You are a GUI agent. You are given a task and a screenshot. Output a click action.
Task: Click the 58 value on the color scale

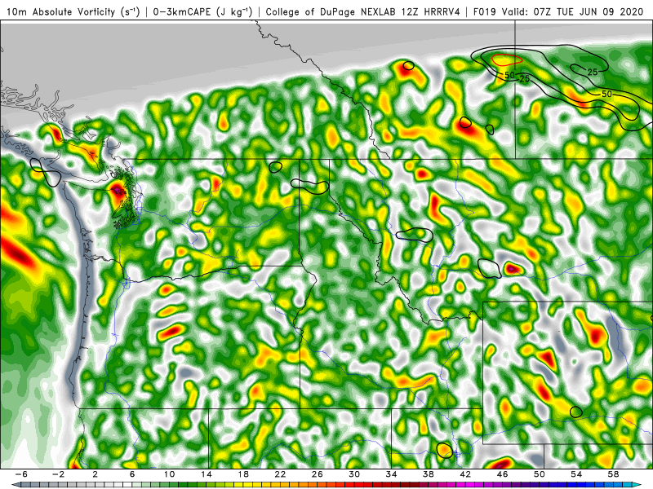click(613, 474)
